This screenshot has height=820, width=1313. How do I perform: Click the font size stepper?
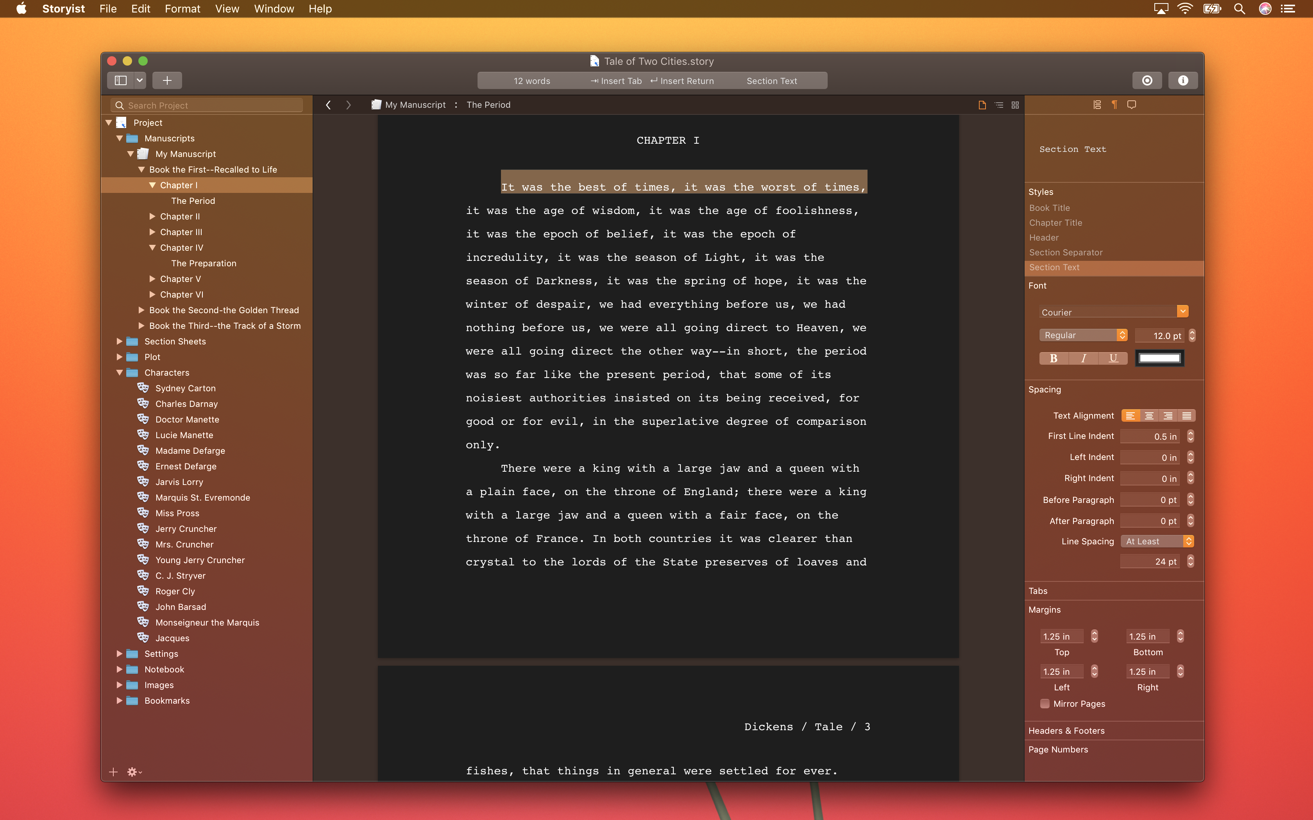tap(1192, 335)
